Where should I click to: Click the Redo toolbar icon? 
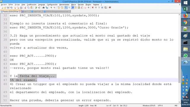pyautogui.click(x=39, y=8)
